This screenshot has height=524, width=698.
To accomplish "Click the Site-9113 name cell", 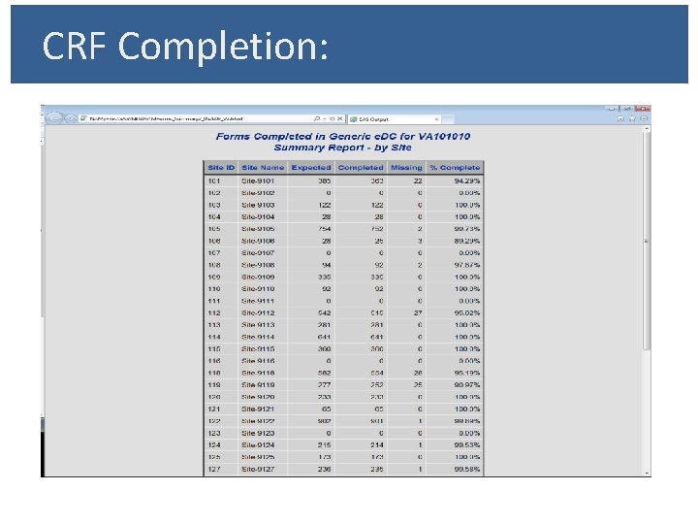I will click(258, 325).
